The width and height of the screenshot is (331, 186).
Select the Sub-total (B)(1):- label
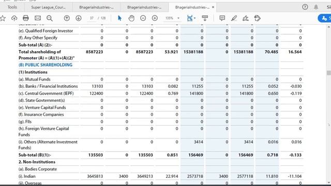pyautogui.click(x=35, y=155)
